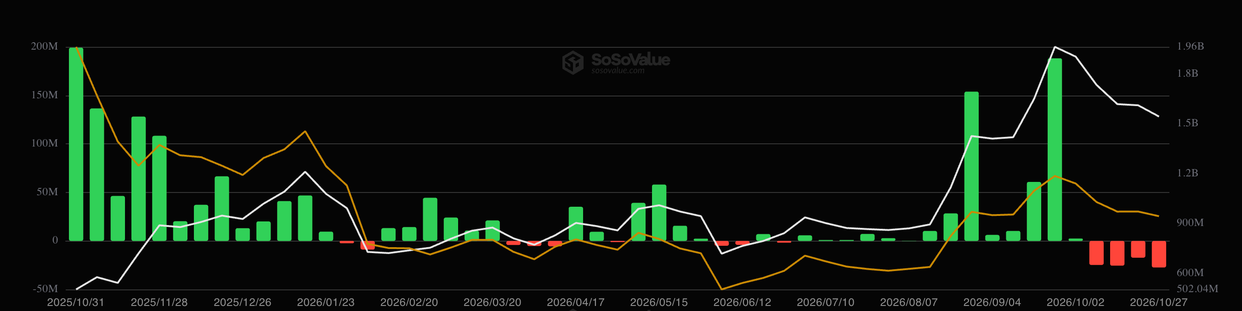Screen dimensions: 1242x311
Task: Select the 2026/02/20 date label
Action: (x=409, y=302)
